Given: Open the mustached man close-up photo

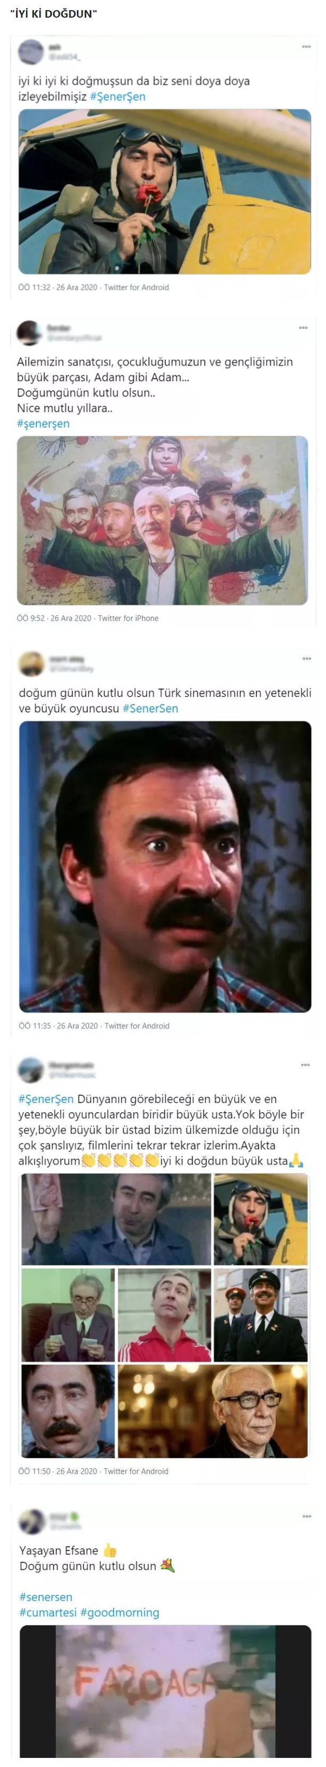Looking at the screenshot, I should (x=165, y=867).
